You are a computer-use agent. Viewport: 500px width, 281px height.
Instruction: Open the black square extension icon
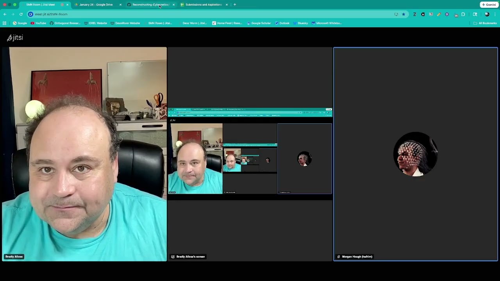click(x=423, y=14)
